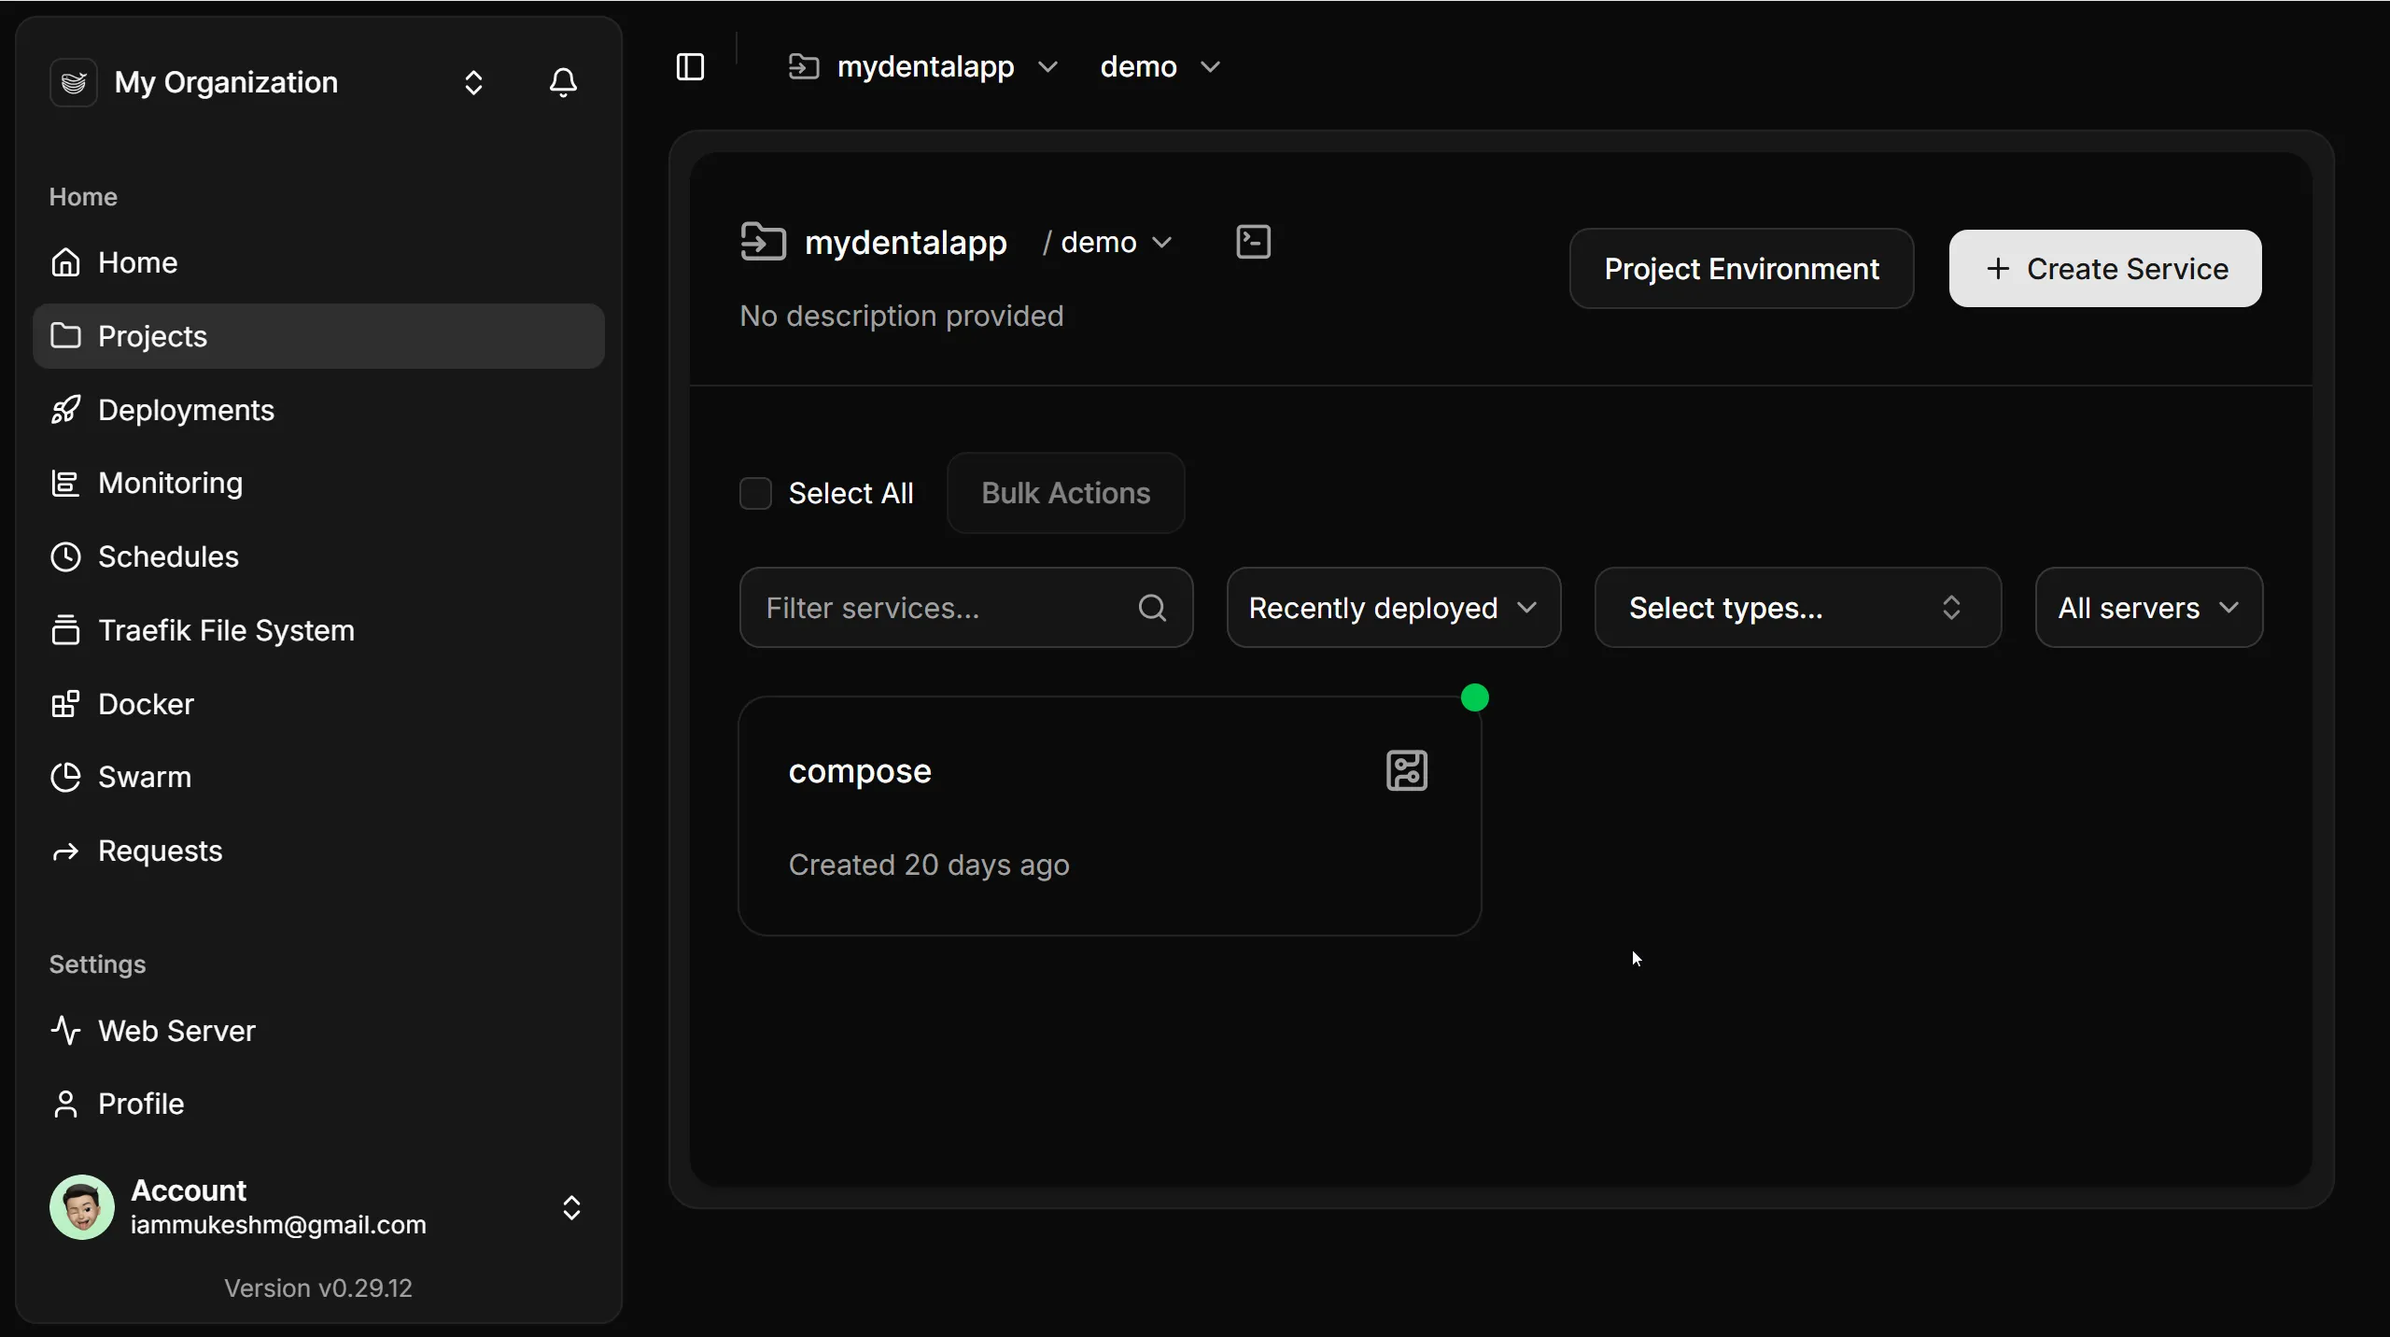The image size is (2390, 1337).
Task: Click the Select All label
Action: pyautogui.click(x=851, y=493)
